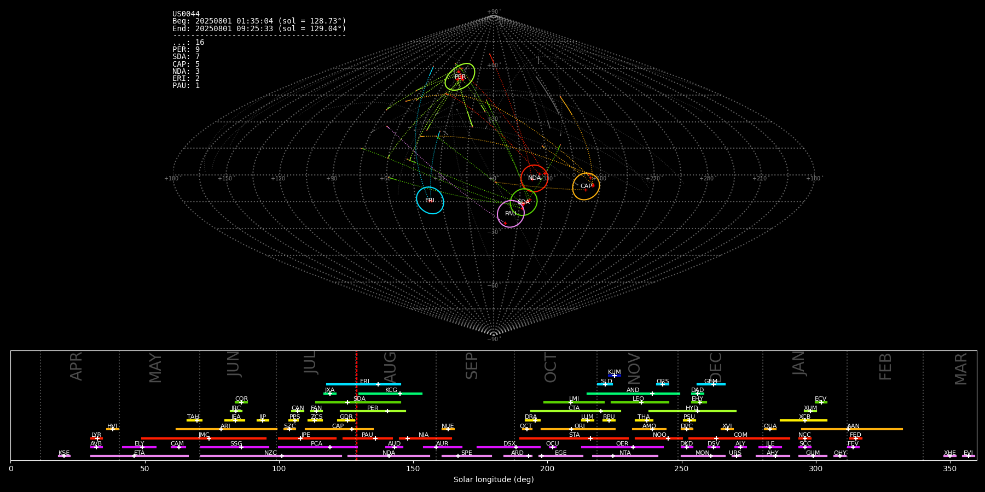Click the ORS shower bar in timeline
Screen dimensions: 985x492
pos(663,384)
